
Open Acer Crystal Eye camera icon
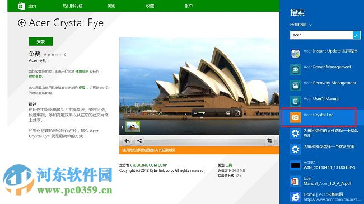pyautogui.click(x=295, y=117)
